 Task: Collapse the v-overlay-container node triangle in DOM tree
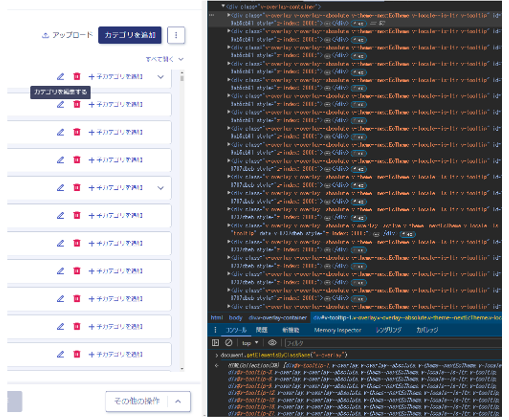pyautogui.click(x=223, y=6)
